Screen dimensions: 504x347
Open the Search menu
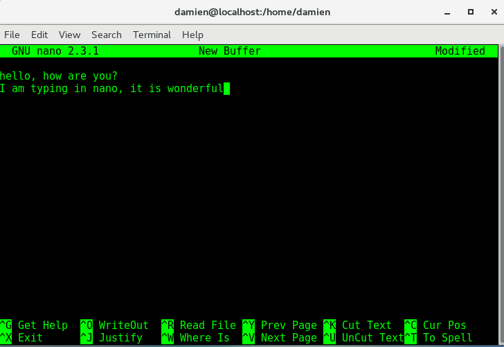tap(107, 35)
